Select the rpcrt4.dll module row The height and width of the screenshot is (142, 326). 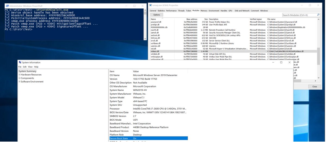point(233,30)
